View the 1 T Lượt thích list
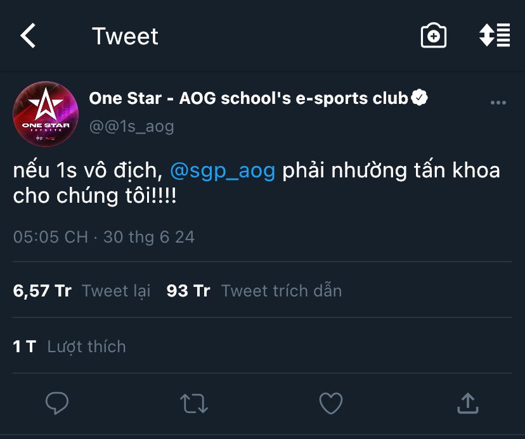 click(69, 347)
